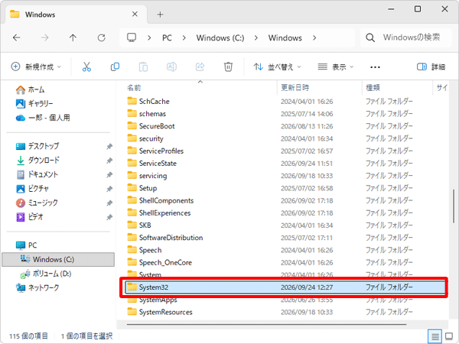
Task: Click the monitor icon in address bar
Action: [132, 37]
